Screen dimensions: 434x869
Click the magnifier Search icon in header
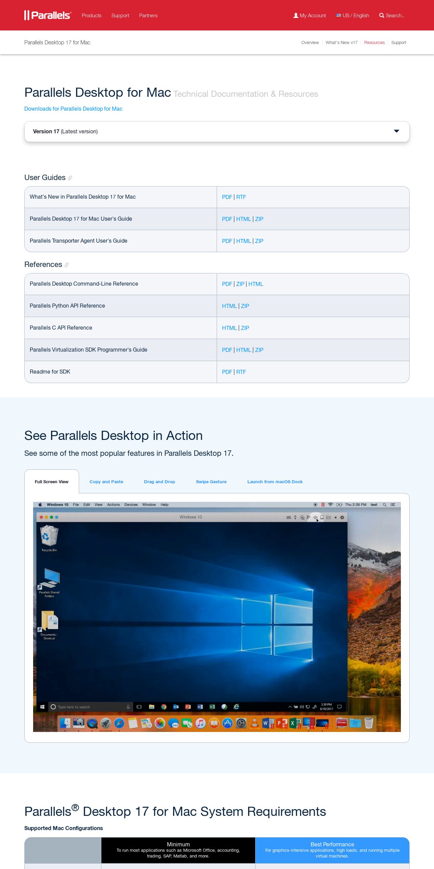[382, 16]
